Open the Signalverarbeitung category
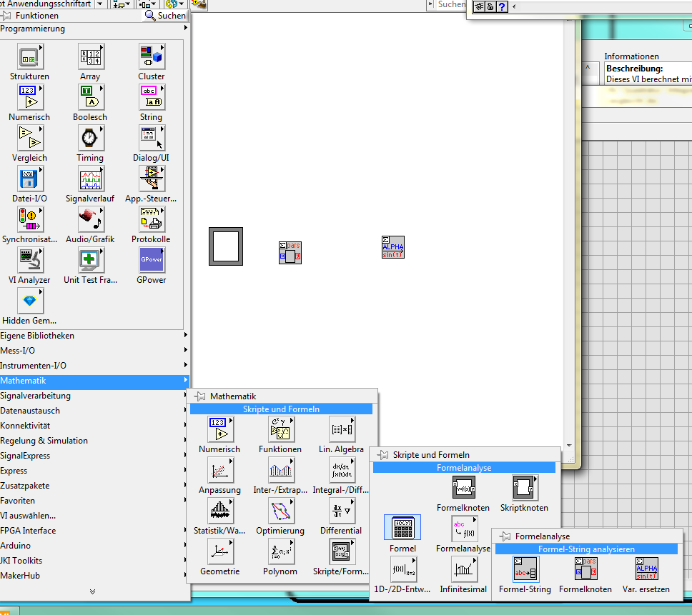Screen dimensions: 692x615 [x=36, y=396]
